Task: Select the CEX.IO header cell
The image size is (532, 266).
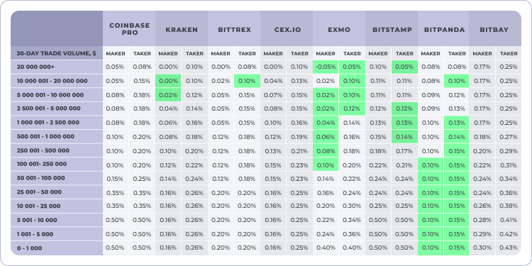Action: pyautogui.click(x=287, y=29)
